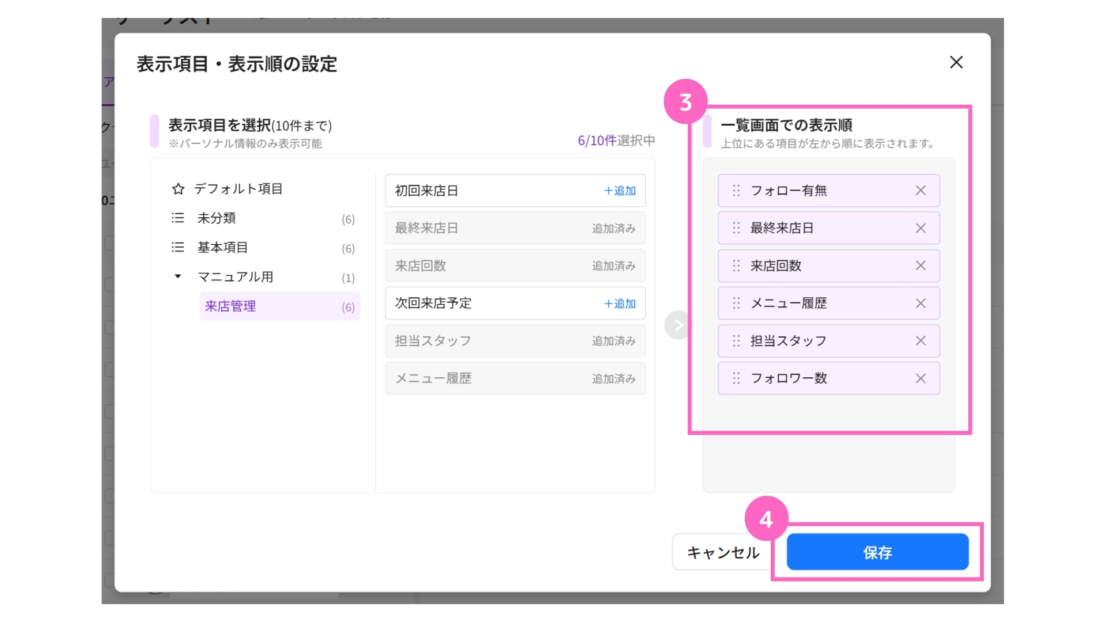Remove 担当スタッフ from display order list
This screenshot has width=1106, height=622.
[921, 341]
